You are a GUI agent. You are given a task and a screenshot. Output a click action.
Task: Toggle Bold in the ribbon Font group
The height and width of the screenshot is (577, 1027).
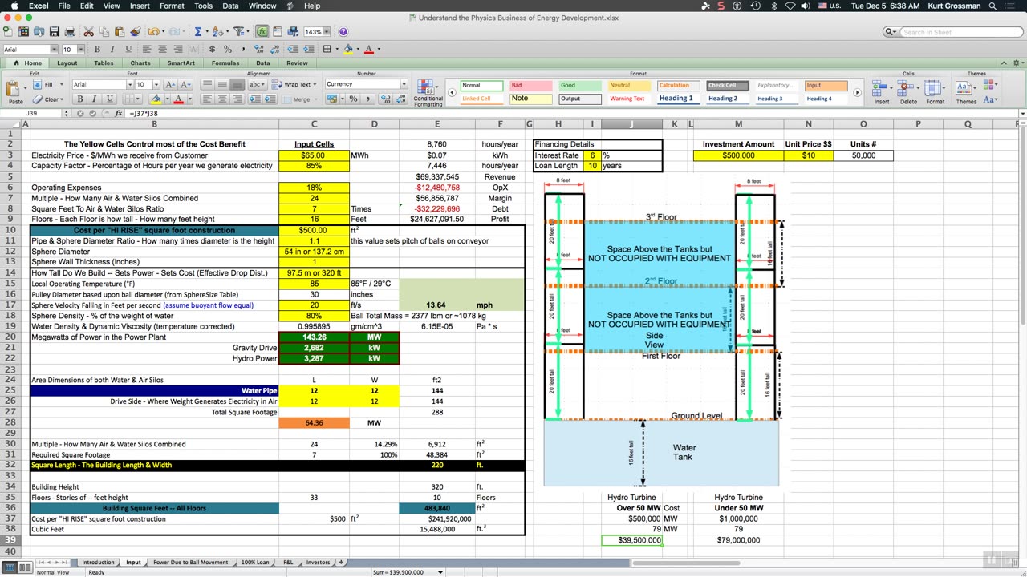[80, 99]
